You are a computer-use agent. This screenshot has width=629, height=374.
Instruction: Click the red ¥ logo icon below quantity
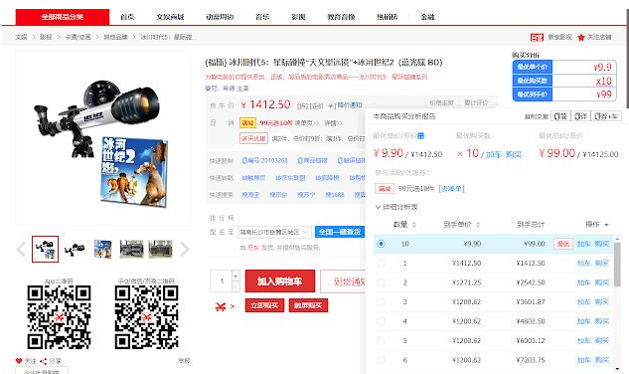coord(221,306)
